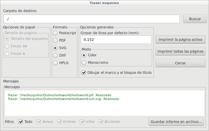Click the Carpeta de destino text field
The width and height of the screenshot is (209, 131).
click(91, 19)
